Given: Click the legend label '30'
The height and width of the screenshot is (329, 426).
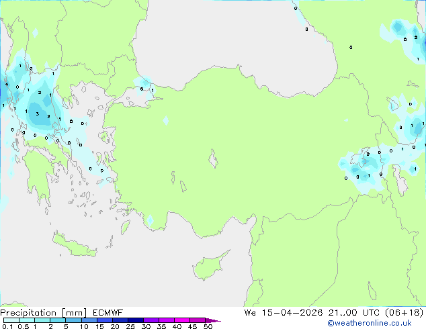Looking at the screenshot, I should pyautogui.click(x=146, y=326).
